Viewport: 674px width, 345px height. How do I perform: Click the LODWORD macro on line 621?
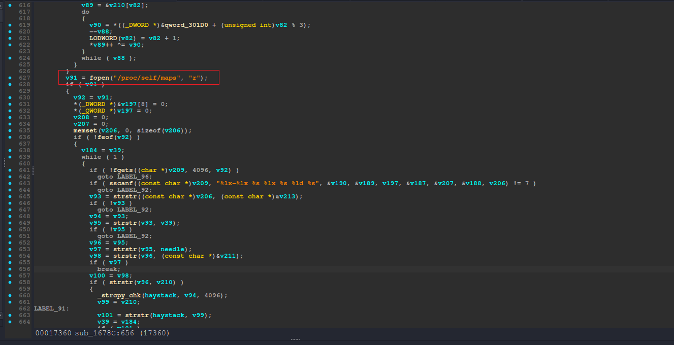[103, 38]
